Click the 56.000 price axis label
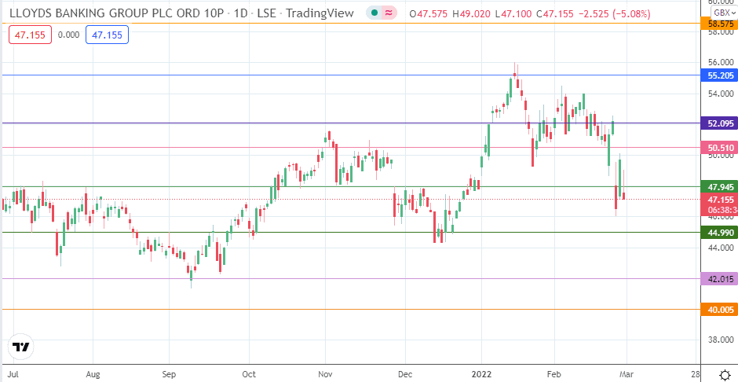 pos(721,63)
